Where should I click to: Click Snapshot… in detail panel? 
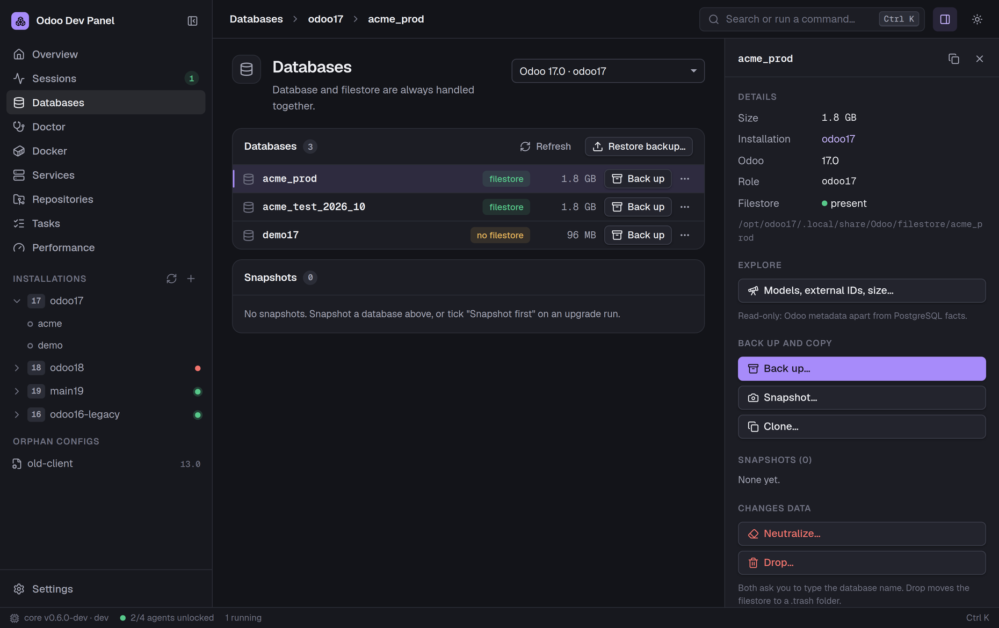point(862,398)
